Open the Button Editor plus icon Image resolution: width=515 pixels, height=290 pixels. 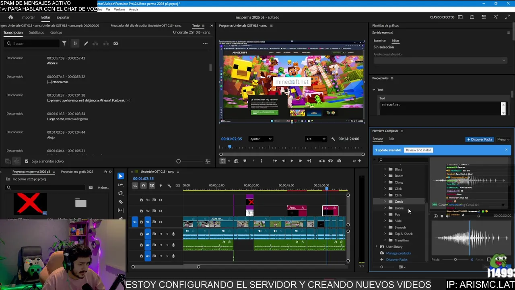pos(360,161)
